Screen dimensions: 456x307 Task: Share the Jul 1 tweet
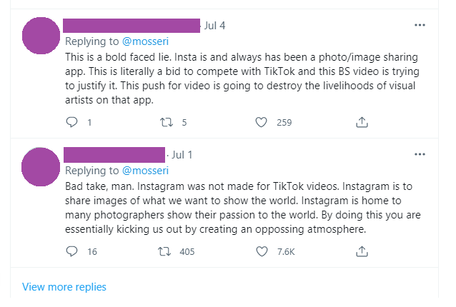tap(362, 251)
